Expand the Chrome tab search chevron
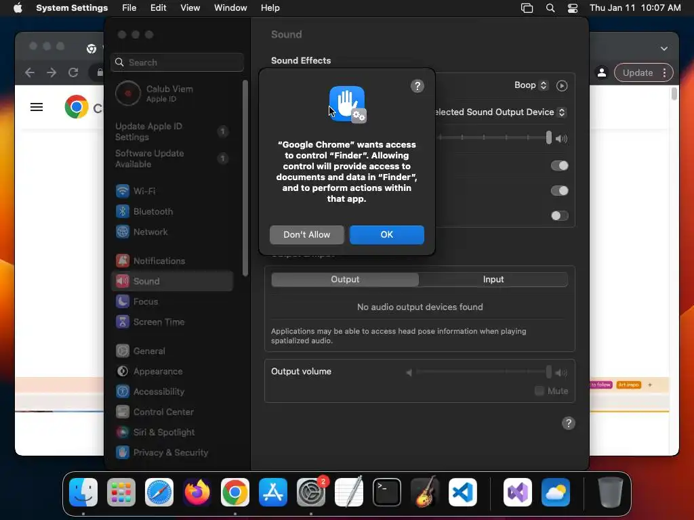The height and width of the screenshot is (520, 694). (x=664, y=49)
